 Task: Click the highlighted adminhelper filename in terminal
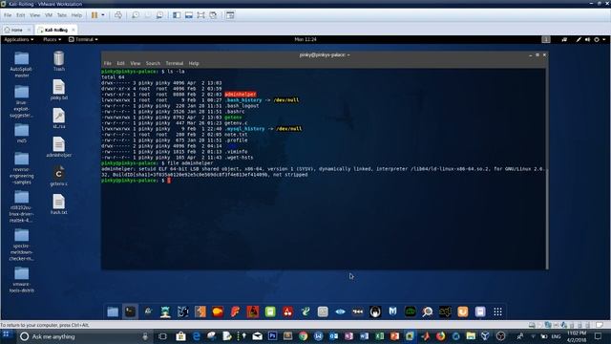click(241, 95)
